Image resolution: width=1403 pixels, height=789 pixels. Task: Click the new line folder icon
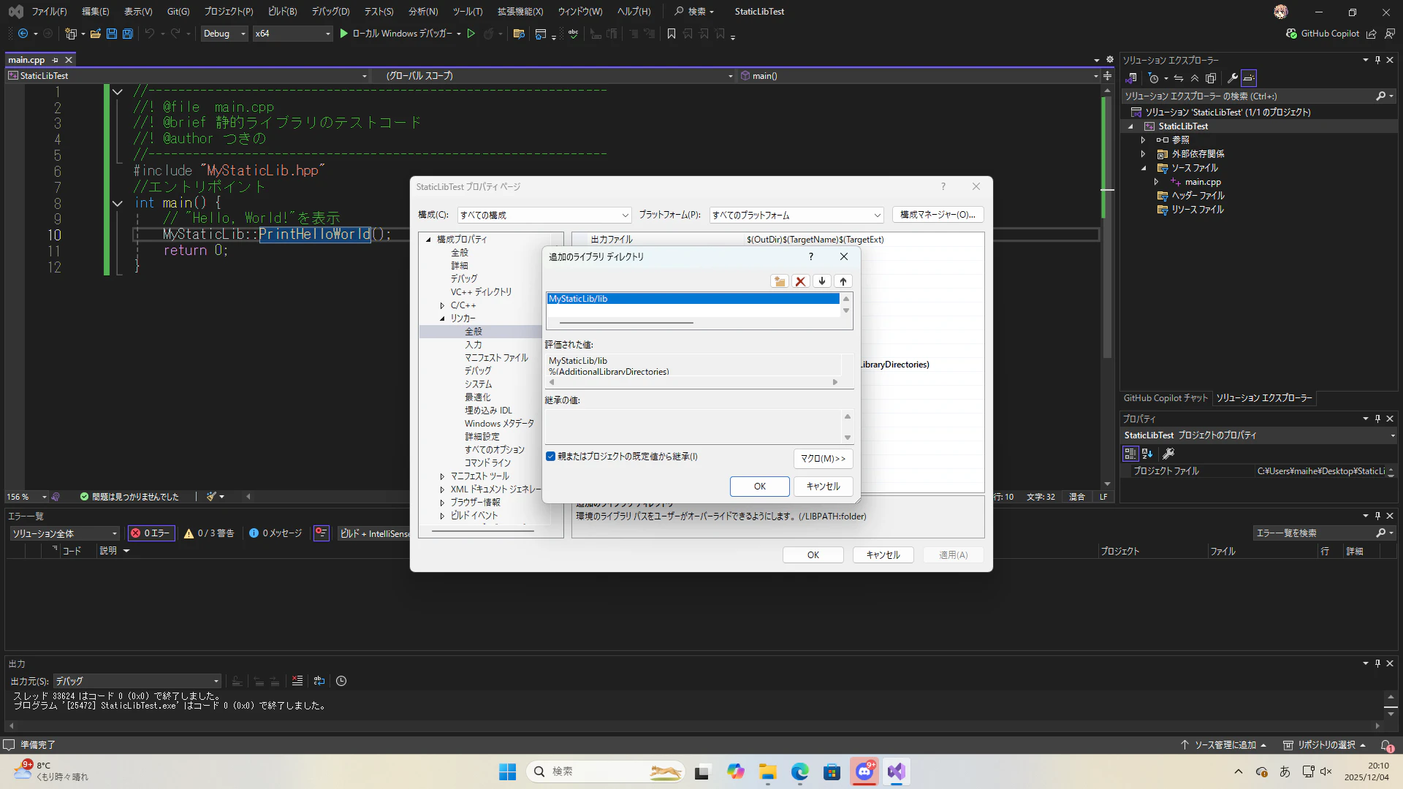(780, 281)
